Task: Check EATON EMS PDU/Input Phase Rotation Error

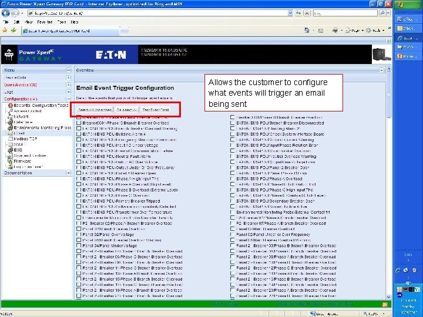Action: click(x=233, y=146)
